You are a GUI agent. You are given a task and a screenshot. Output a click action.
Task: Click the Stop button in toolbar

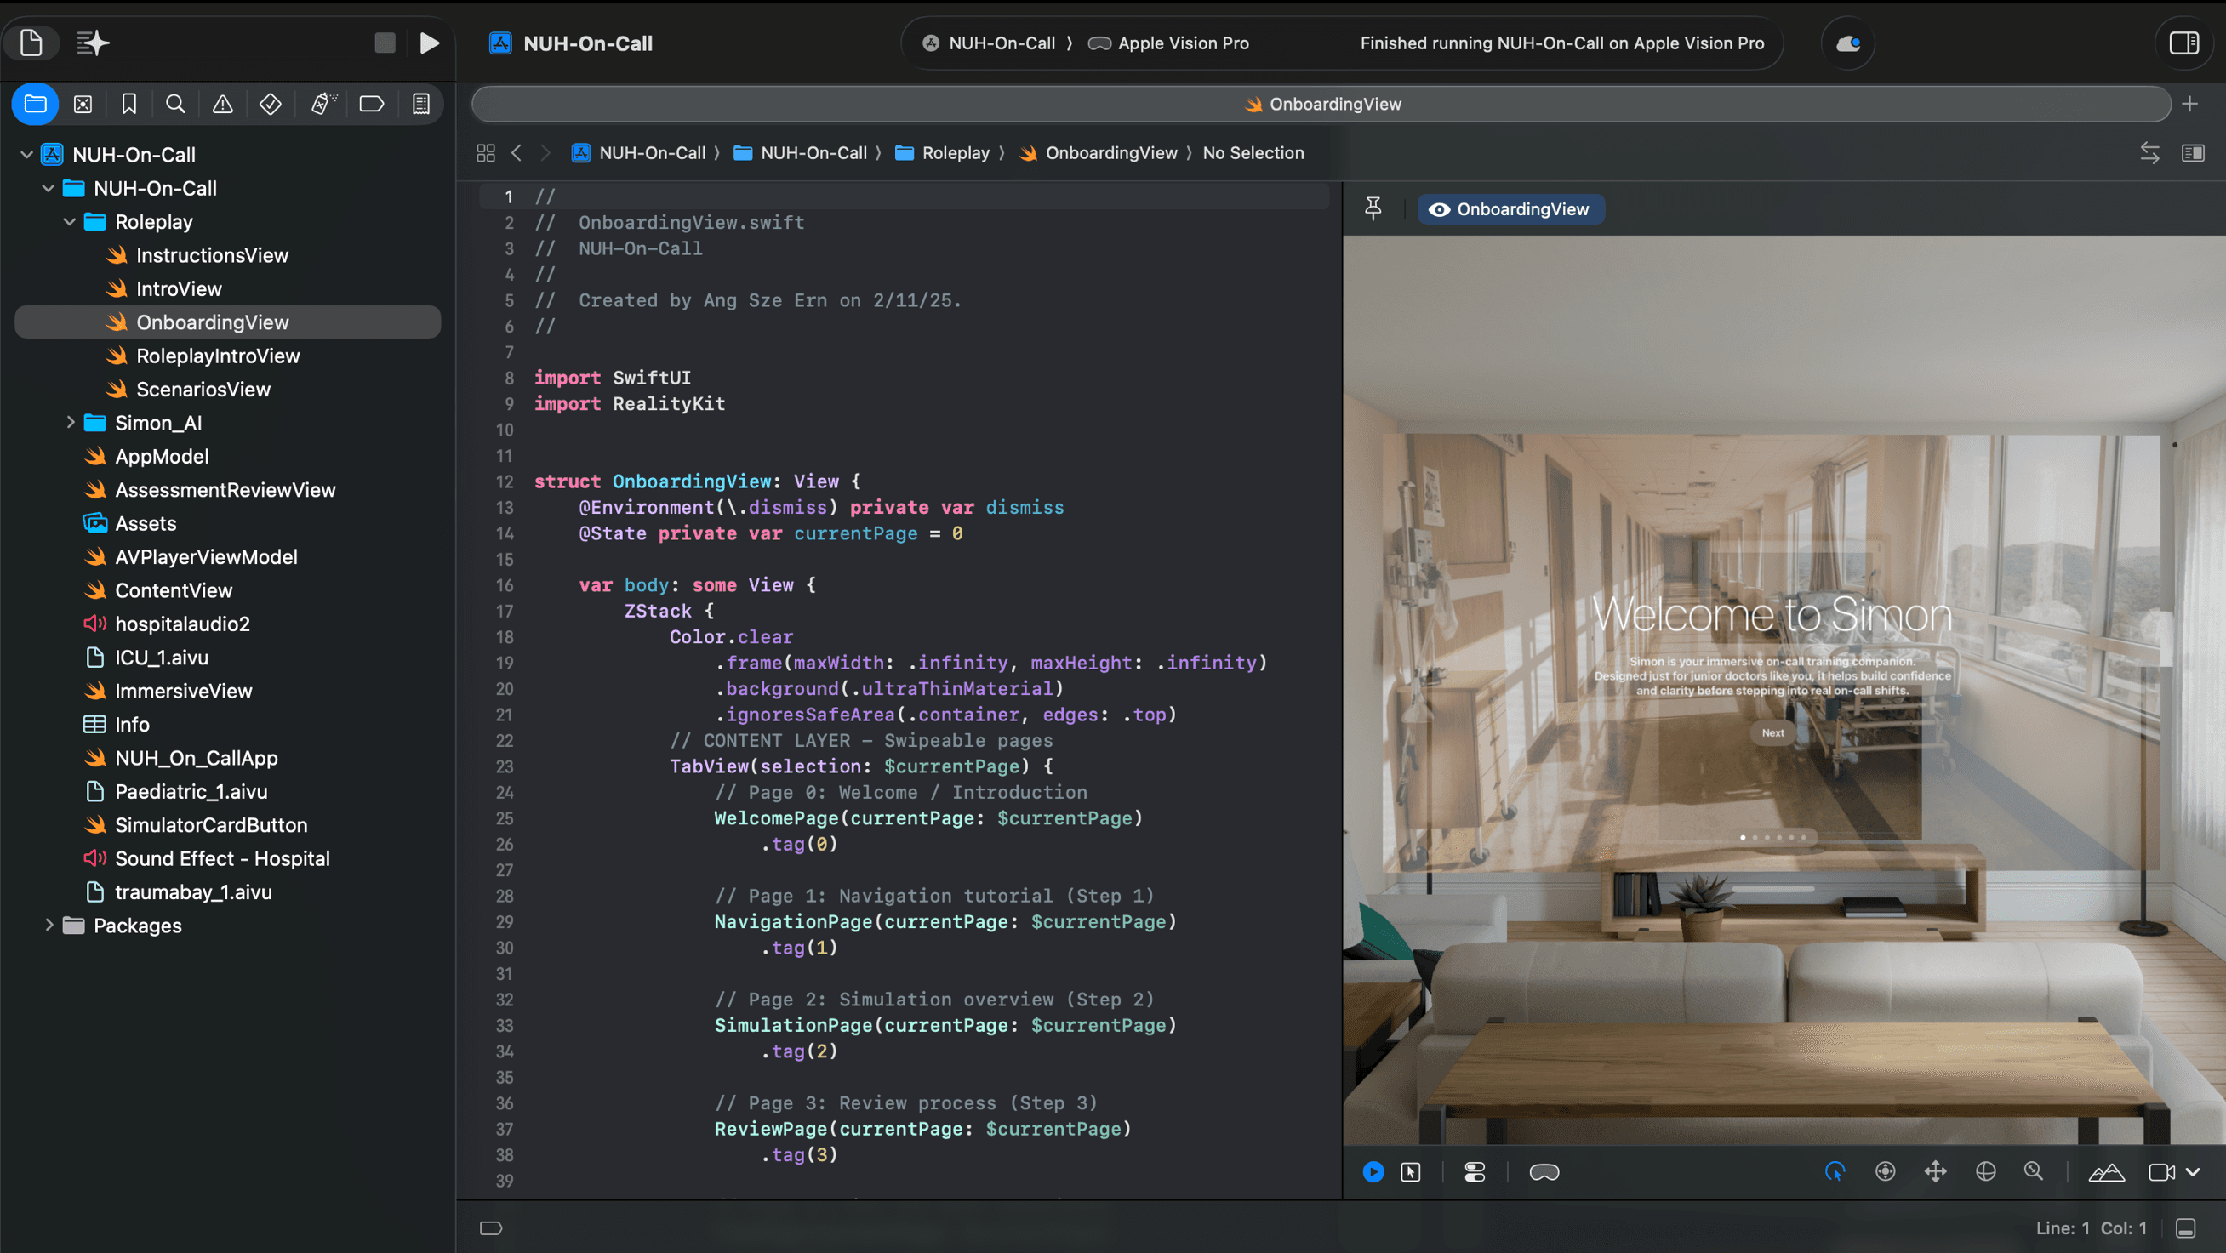point(385,43)
